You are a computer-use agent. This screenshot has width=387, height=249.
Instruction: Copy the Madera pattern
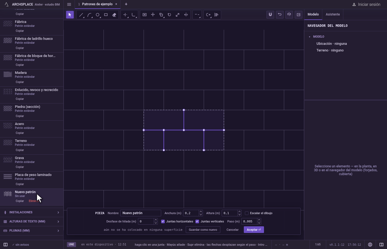[20, 82]
